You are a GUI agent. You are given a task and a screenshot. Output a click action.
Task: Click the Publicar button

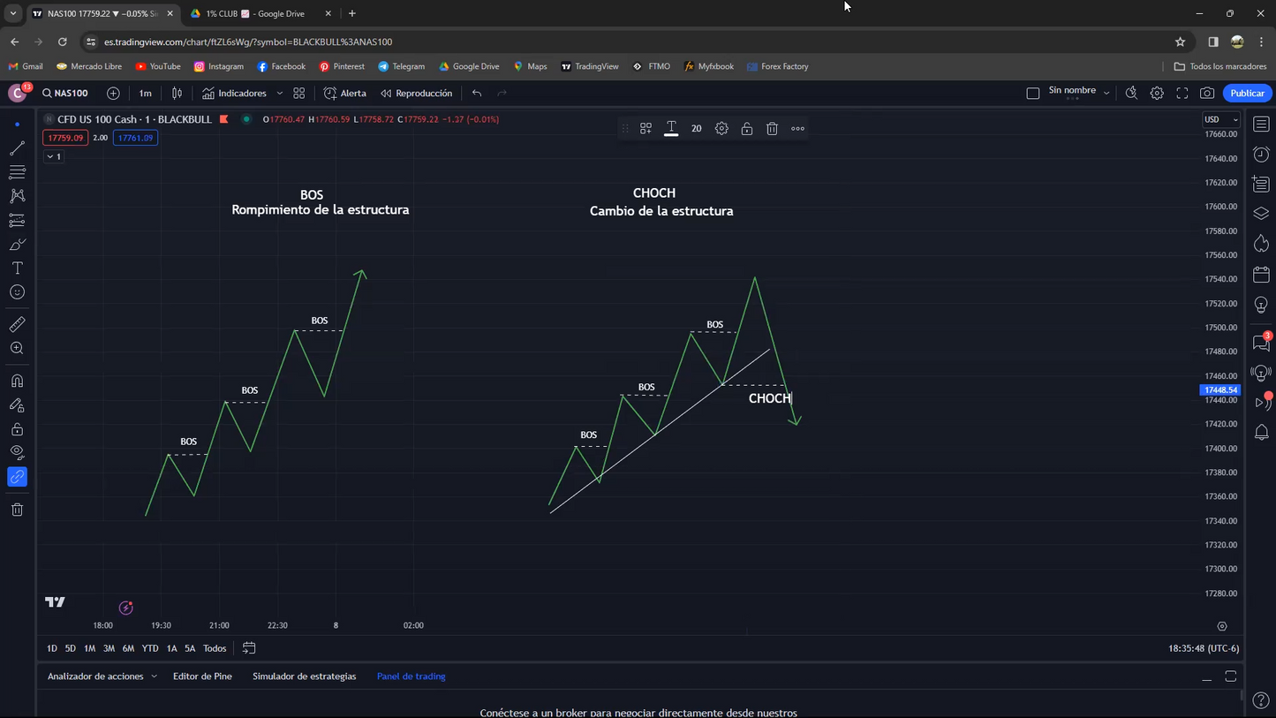coord(1247,94)
